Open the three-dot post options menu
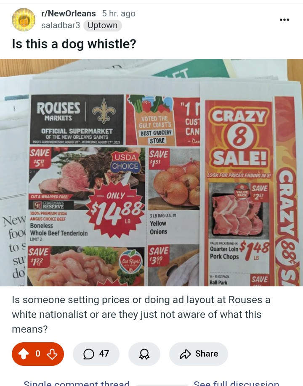Screen dimensions: 303x386 tap(284, 20)
